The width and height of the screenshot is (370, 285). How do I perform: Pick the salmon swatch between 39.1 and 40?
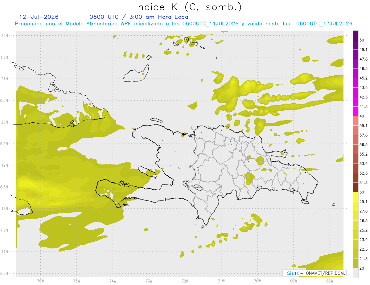tap(356, 121)
